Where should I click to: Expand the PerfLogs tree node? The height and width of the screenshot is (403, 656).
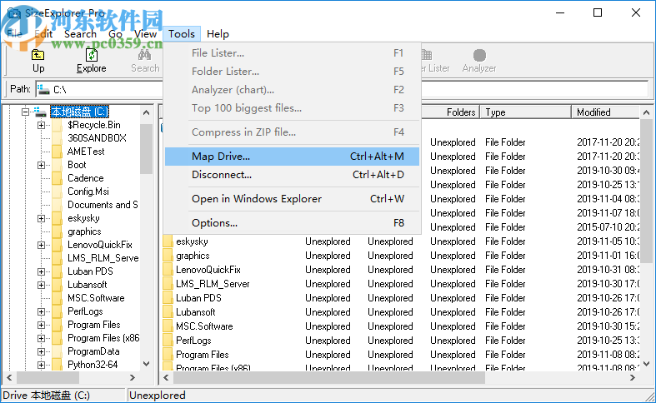(41, 312)
